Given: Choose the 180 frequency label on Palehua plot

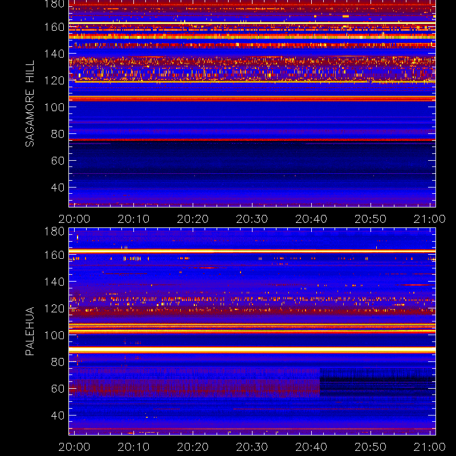Looking at the screenshot, I should pos(54,231).
